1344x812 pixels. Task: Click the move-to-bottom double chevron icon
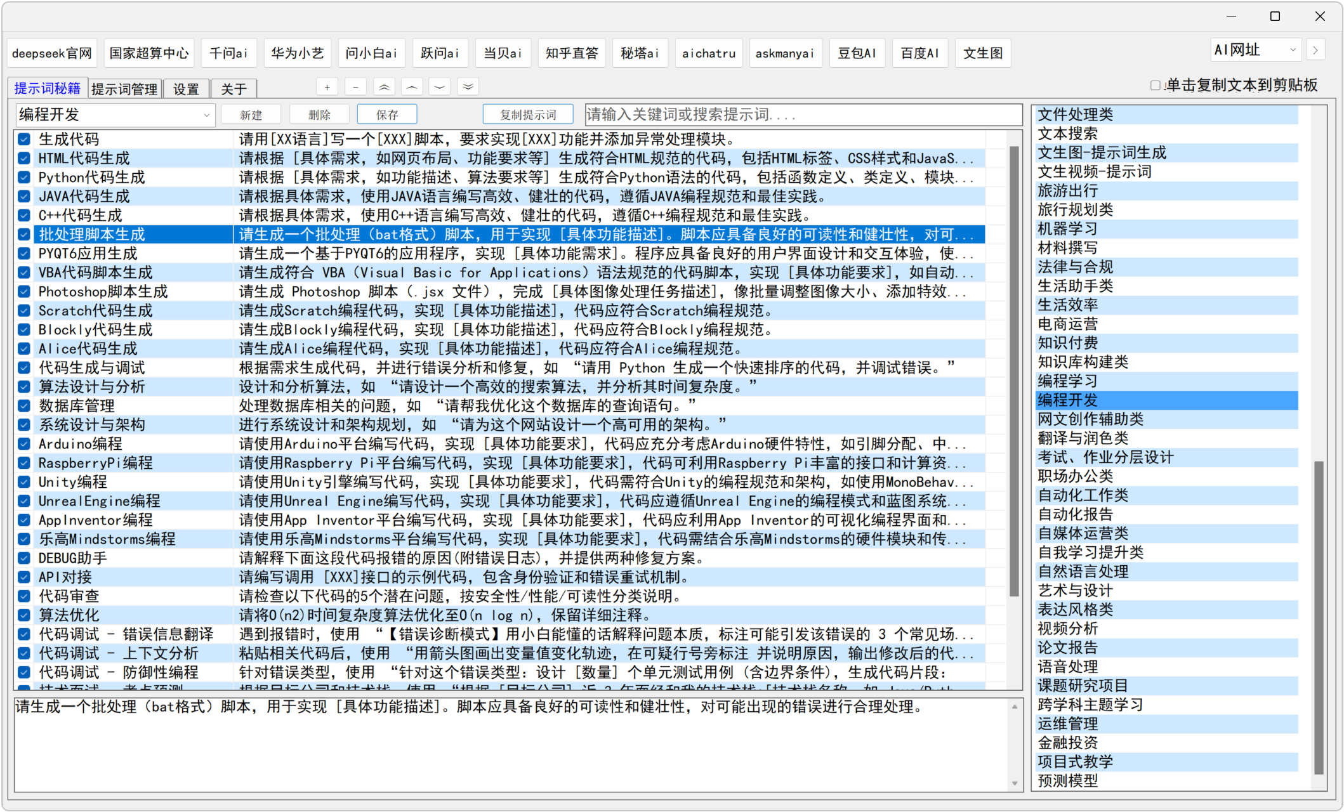468,88
